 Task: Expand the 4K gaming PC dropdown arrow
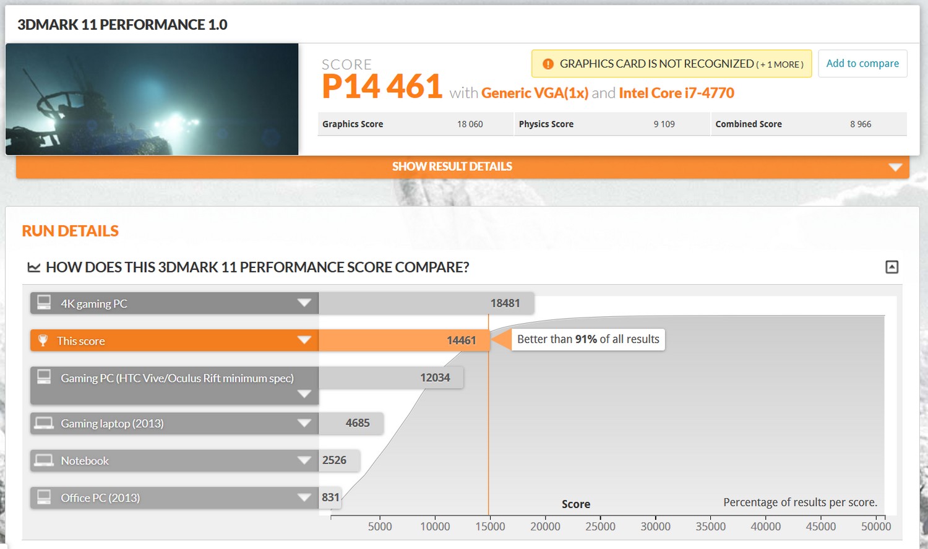[x=304, y=303]
